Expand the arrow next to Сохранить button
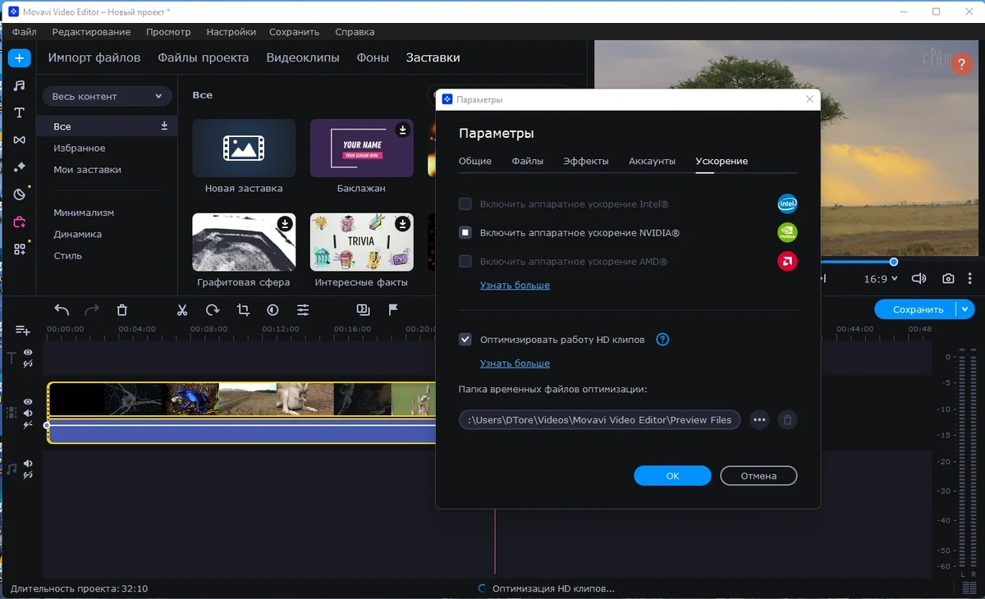Screen dimensions: 985x599 click(x=965, y=309)
